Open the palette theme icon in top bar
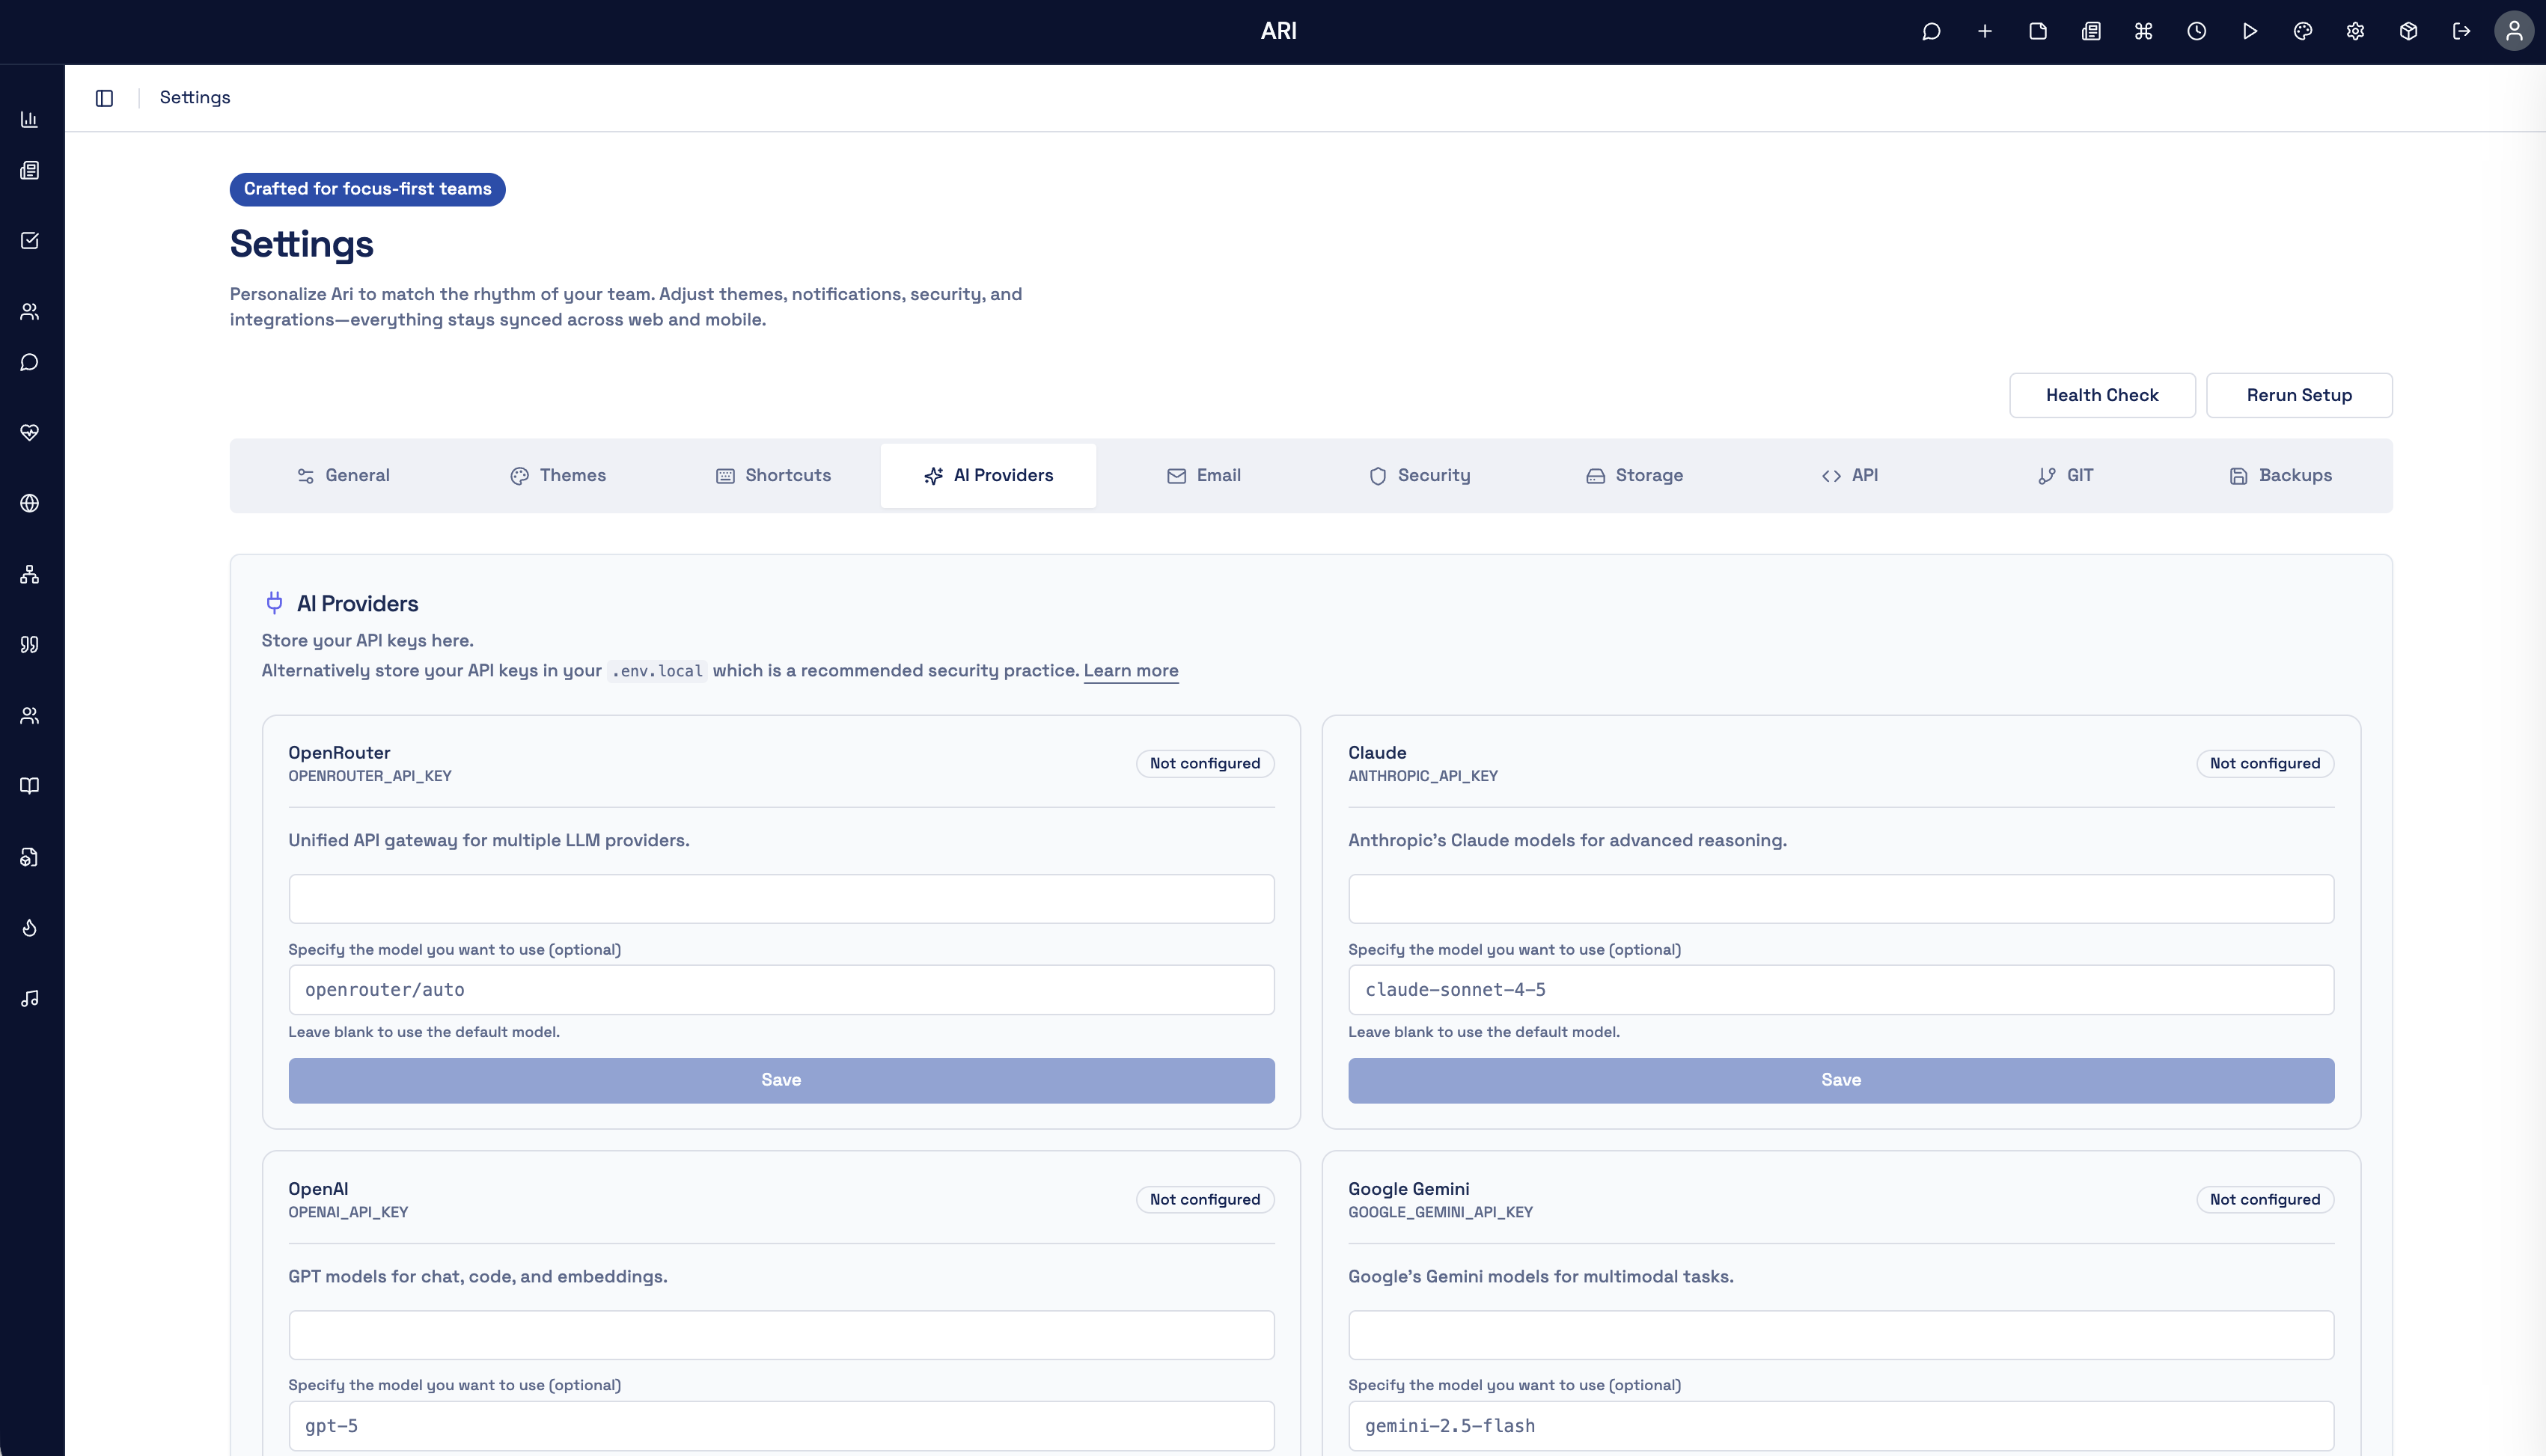Screen dimensions: 2546x1456 tap(2302, 31)
